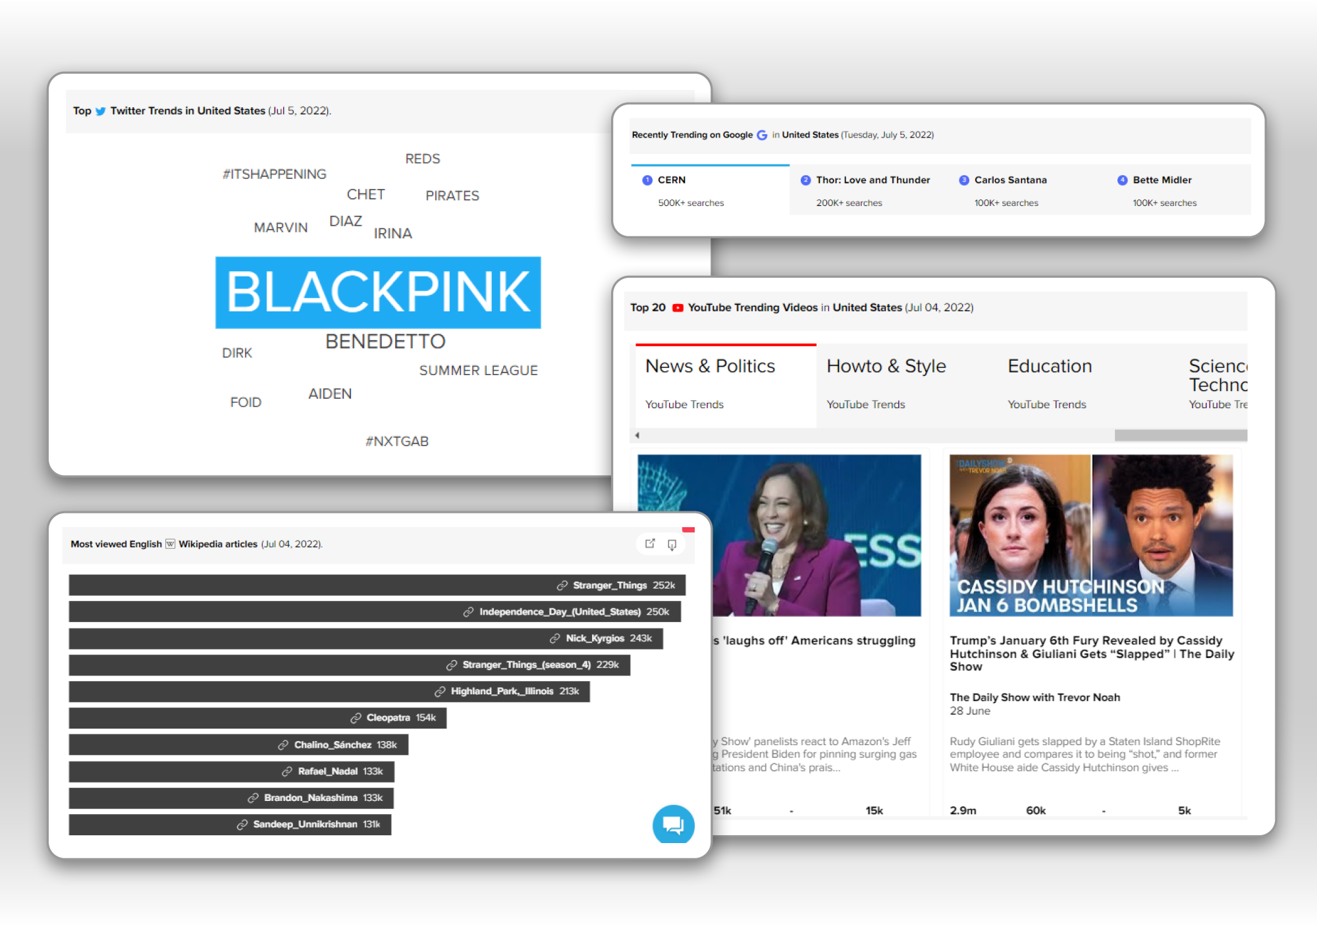
Task: Click link icon beside Independence_Day_(United_States)
Action: [468, 611]
